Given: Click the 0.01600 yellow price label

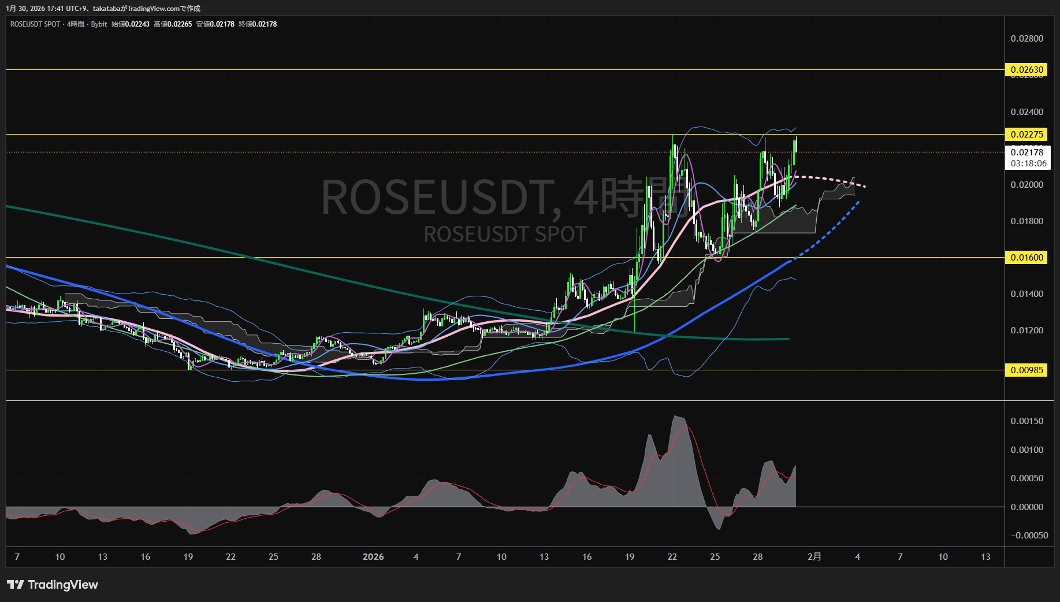Looking at the screenshot, I should click(x=1026, y=258).
